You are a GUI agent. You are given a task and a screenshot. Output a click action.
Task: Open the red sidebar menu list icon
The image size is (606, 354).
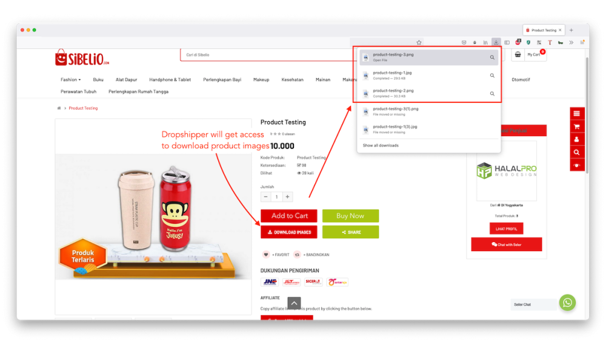point(577,114)
